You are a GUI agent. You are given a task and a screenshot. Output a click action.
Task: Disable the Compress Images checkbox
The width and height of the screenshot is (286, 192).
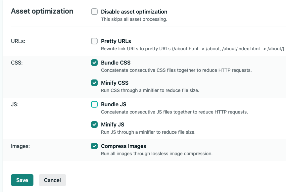94,146
